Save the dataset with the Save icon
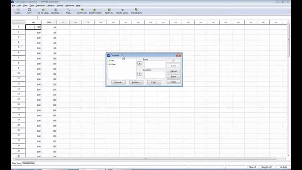 [29, 11]
